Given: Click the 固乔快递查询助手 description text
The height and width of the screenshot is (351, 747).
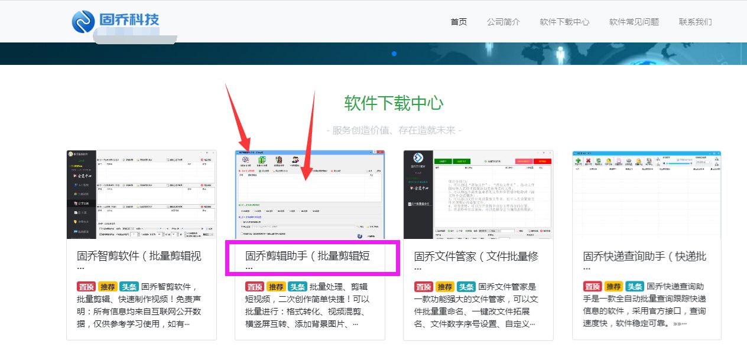Looking at the screenshot, I should click(x=646, y=306).
